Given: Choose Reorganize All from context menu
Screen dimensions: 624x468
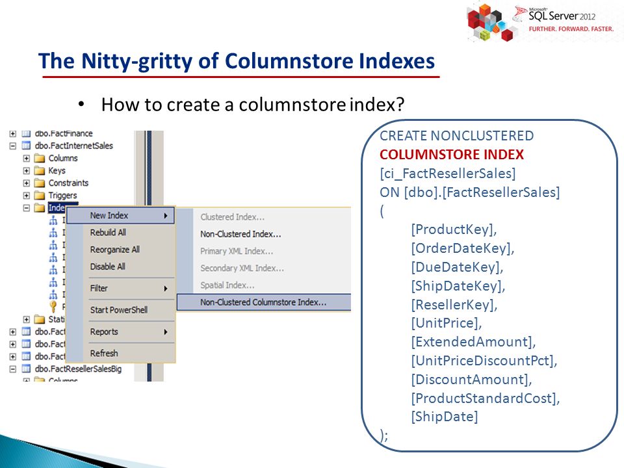Looking at the screenshot, I should (x=121, y=250).
